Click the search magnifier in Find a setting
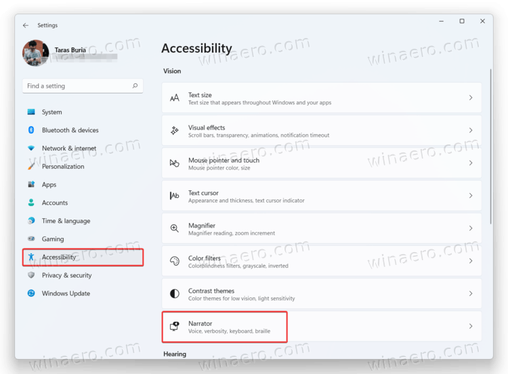 [x=135, y=86]
